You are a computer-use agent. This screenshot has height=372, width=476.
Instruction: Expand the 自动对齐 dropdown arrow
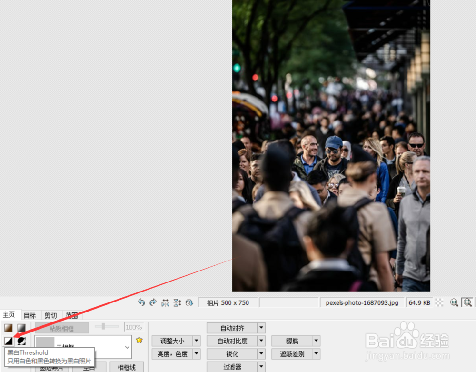tap(261, 328)
